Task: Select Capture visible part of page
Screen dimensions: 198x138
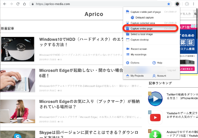Action: coord(151,12)
